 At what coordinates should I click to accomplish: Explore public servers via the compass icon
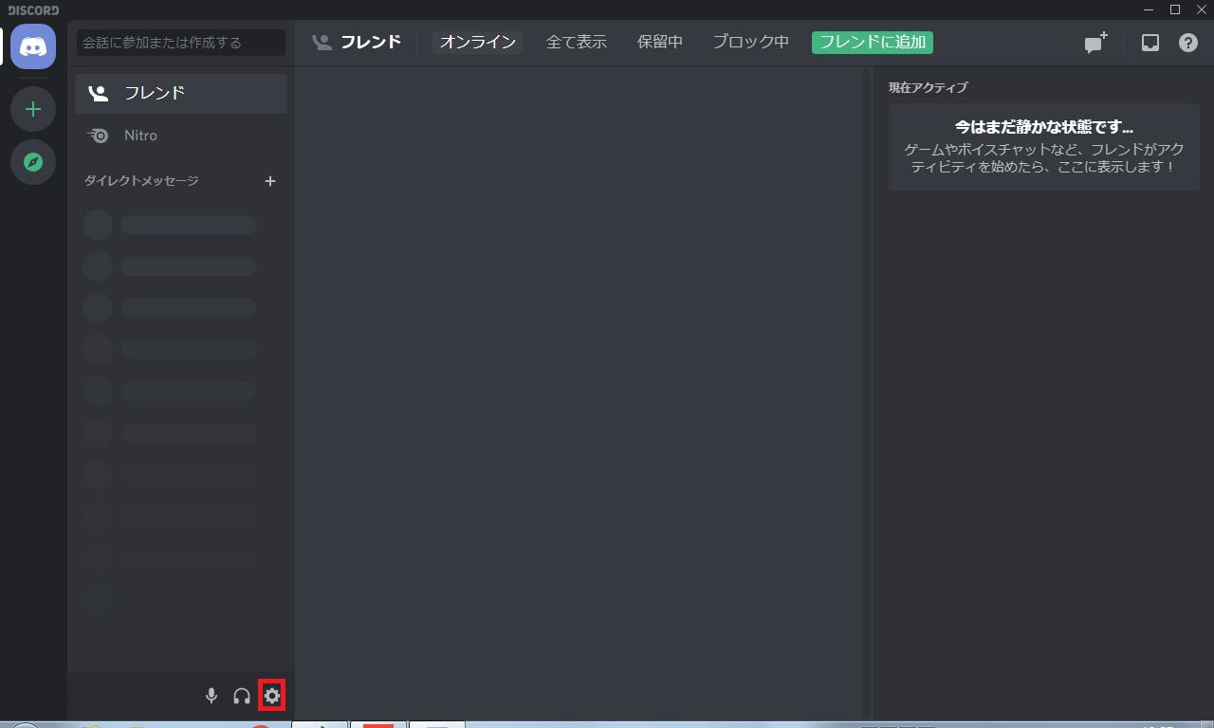[33, 162]
